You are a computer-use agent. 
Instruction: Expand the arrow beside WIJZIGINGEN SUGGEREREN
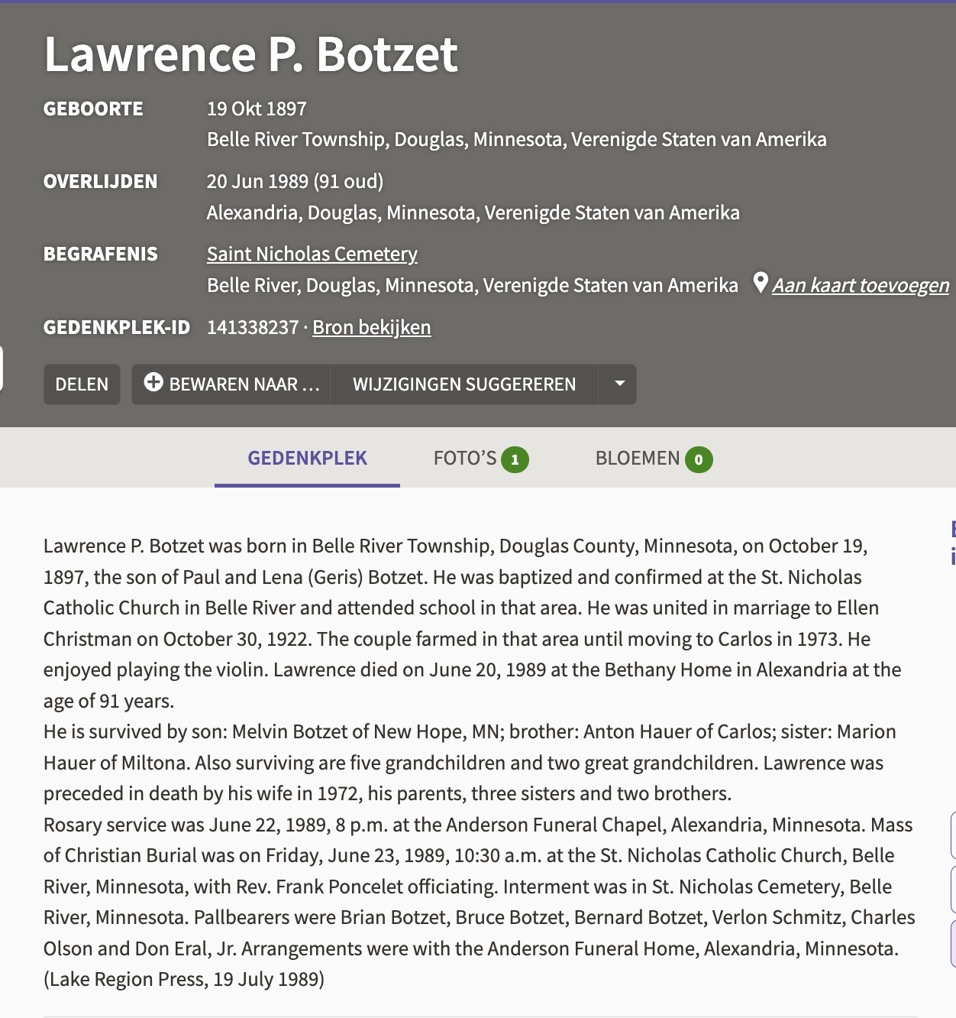[x=619, y=384]
